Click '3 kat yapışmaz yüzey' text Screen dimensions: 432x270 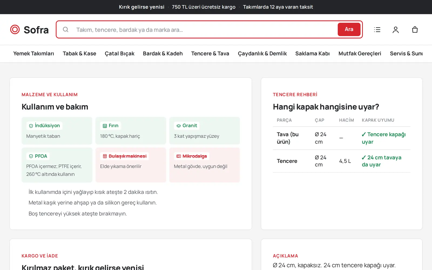point(197,136)
